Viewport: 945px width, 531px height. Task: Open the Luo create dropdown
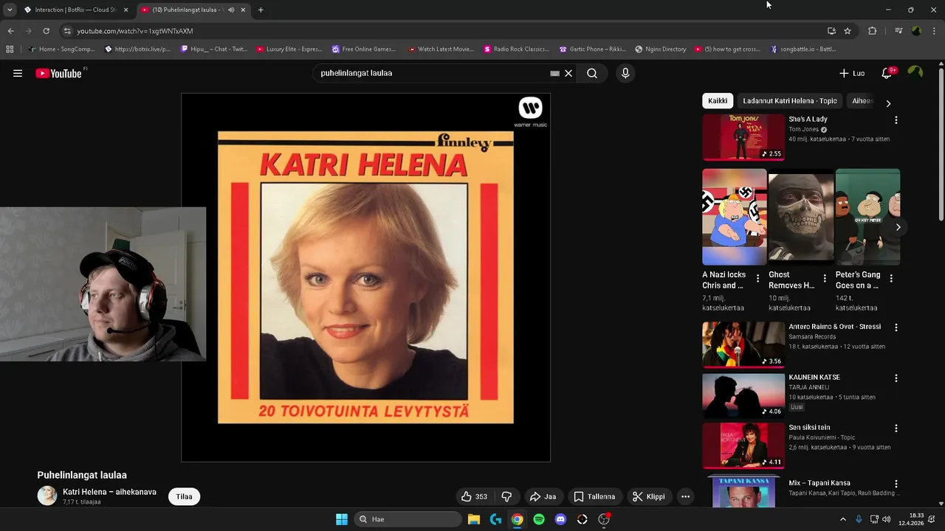pos(852,73)
